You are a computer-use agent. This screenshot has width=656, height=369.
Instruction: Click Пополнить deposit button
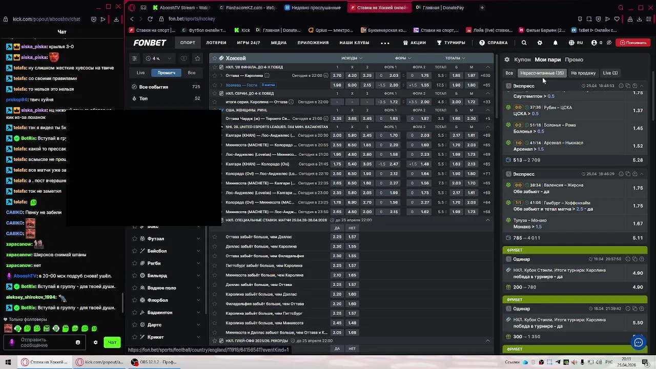(x=633, y=43)
